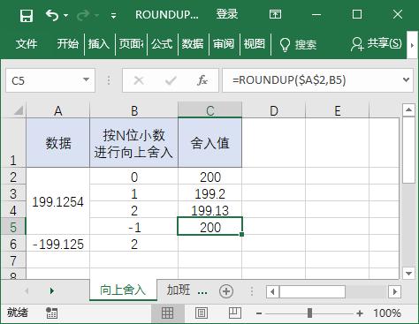This screenshot has height=324, width=419.
Task: Click the Redo arrow icon
Action: (83, 15)
